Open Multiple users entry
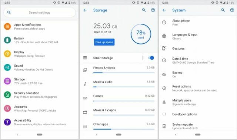237x140 pixels. point(198,102)
